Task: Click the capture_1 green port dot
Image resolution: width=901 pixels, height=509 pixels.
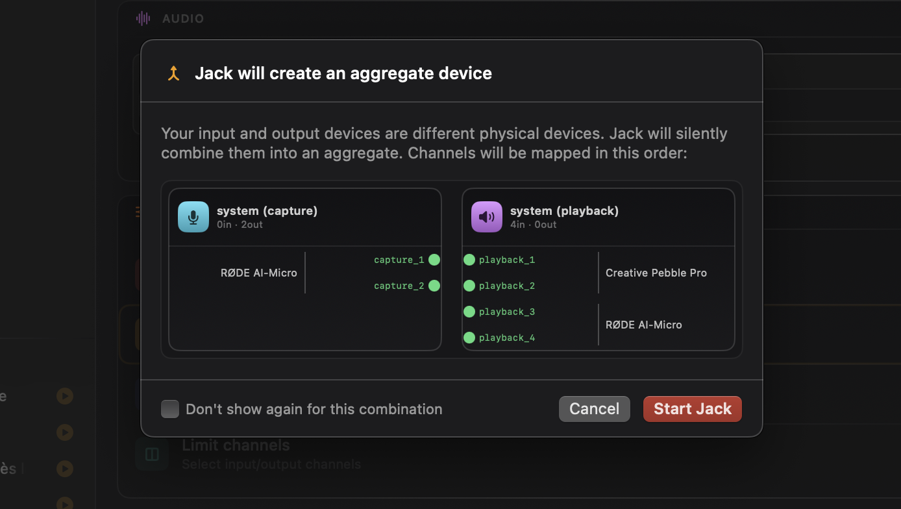Action: click(x=434, y=260)
